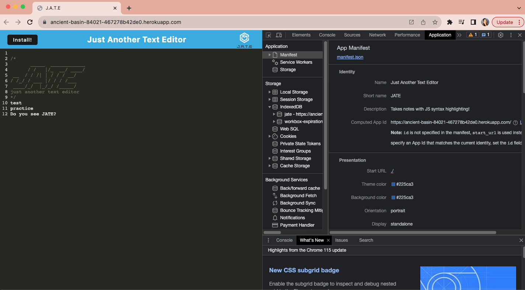Expand the Cache Storage tree arrow

tap(270, 166)
